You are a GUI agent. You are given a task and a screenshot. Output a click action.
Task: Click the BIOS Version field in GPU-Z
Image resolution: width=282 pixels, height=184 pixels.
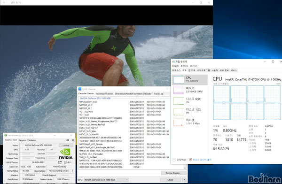click(39, 162)
